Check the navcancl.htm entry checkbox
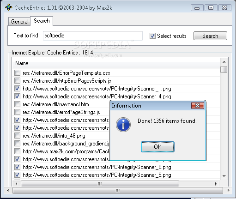236x199 pixels. pos(17,104)
